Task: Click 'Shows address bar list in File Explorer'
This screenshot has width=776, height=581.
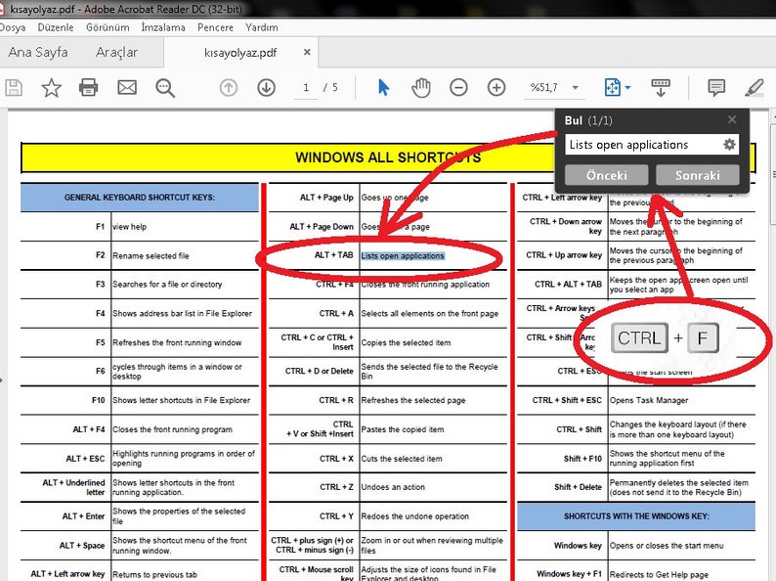Action: pyautogui.click(x=182, y=314)
